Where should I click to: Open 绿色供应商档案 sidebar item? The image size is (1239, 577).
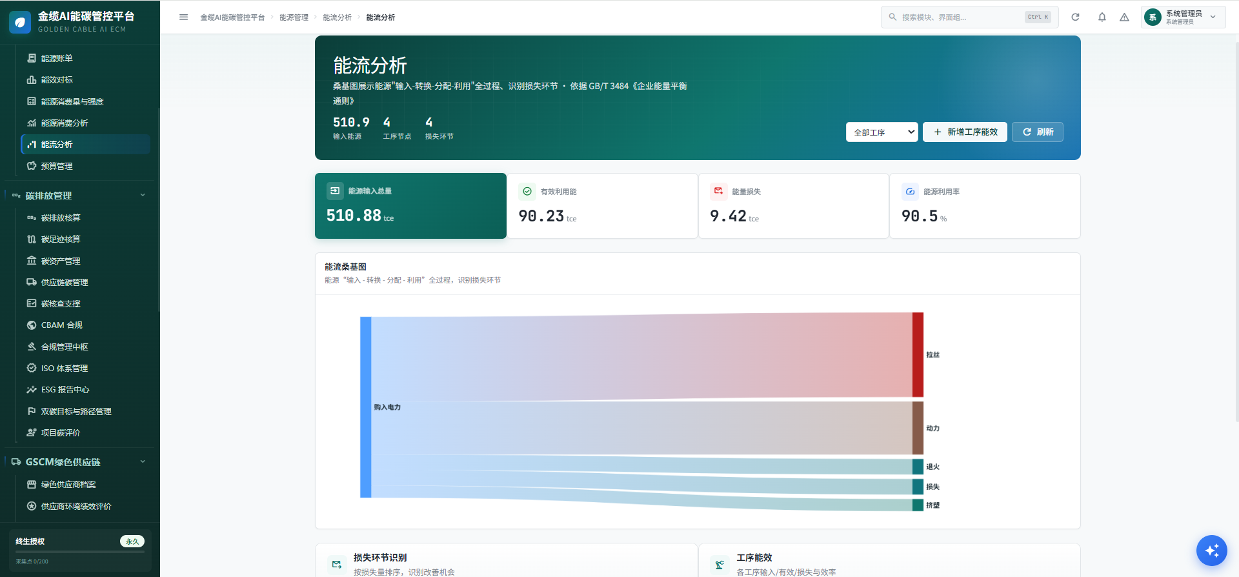click(86, 485)
